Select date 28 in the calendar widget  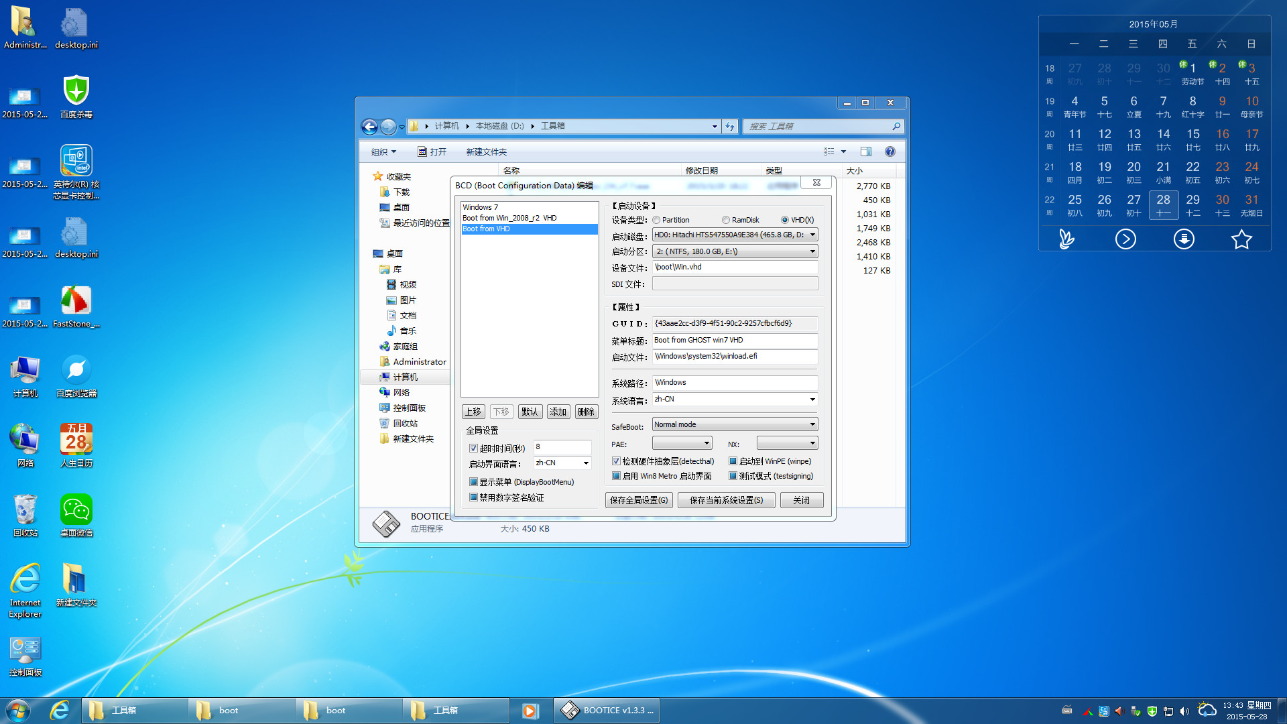(x=1163, y=204)
